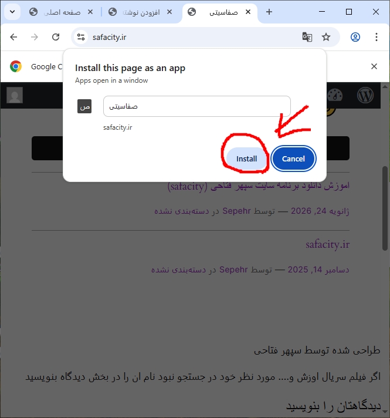The width and height of the screenshot is (390, 418).
Task: Reload the safacity.ir page
Action: click(x=56, y=37)
